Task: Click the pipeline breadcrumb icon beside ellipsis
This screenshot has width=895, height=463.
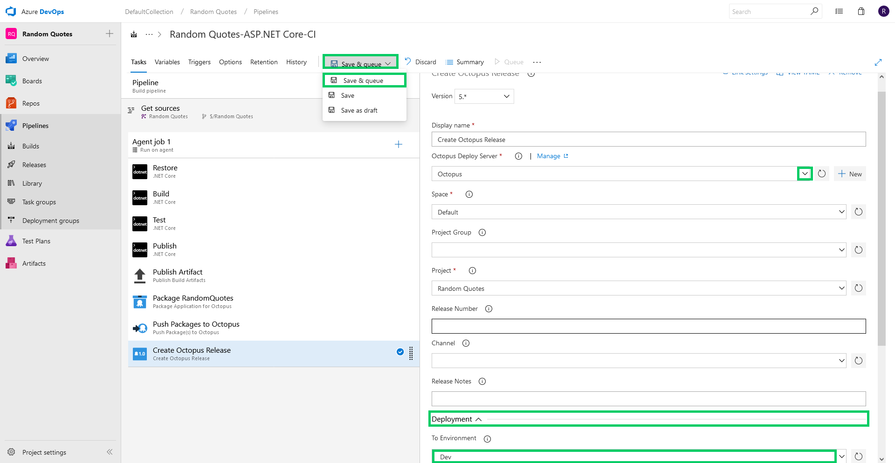Action: tap(134, 34)
